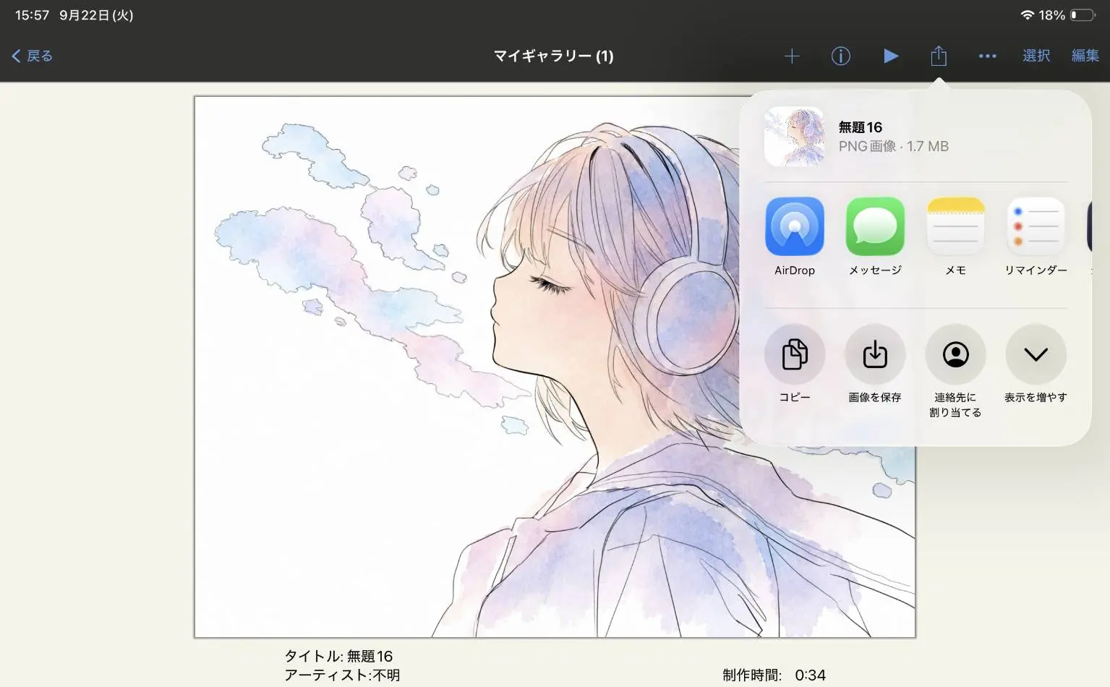The height and width of the screenshot is (687, 1110).
Task: Tap the plus icon to add artwork
Action: [792, 56]
